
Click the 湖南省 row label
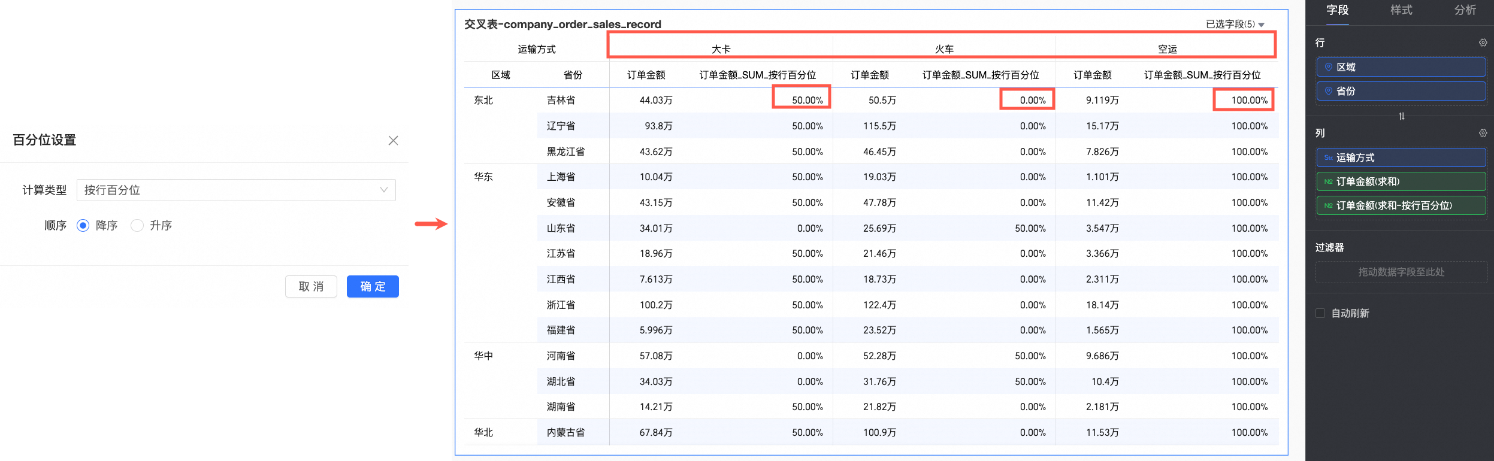click(x=561, y=407)
